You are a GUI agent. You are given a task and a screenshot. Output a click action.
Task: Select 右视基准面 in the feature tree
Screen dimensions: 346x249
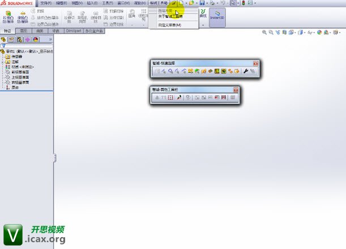(20, 82)
